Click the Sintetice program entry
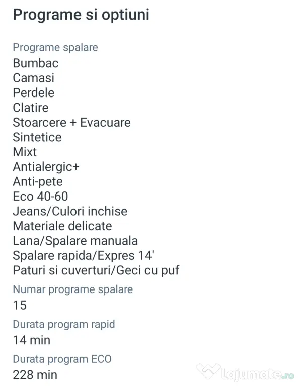Viewport: 302px width, 386px height. point(37,137)
